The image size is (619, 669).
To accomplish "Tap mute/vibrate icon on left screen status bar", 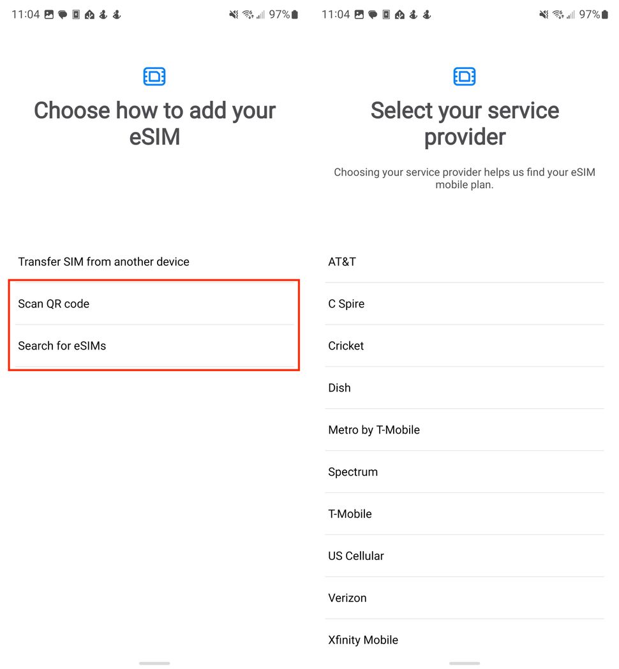I will (234, 15).
